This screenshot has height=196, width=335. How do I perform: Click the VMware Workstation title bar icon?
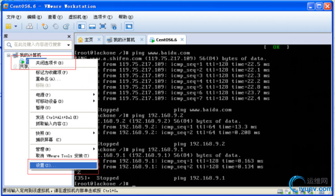pyautogui.click(x=6, y=6)
